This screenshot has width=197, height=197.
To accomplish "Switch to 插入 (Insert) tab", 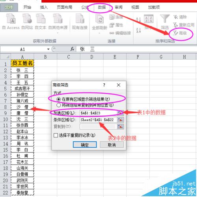I will tap(44, 7).
